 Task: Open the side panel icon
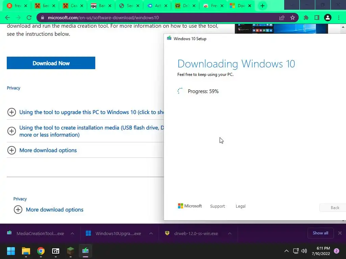point(317,18)
